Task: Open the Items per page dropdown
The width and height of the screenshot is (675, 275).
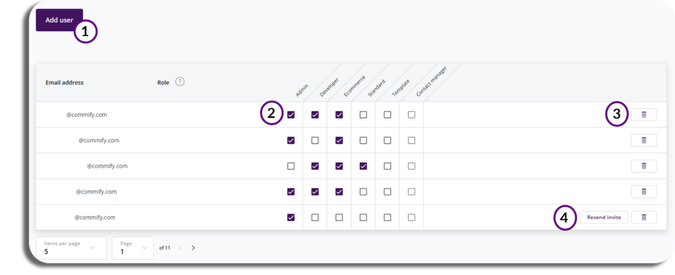Action: tap(71, 248)
